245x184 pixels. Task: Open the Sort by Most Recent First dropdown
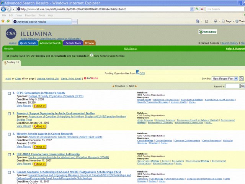[225, 79]
